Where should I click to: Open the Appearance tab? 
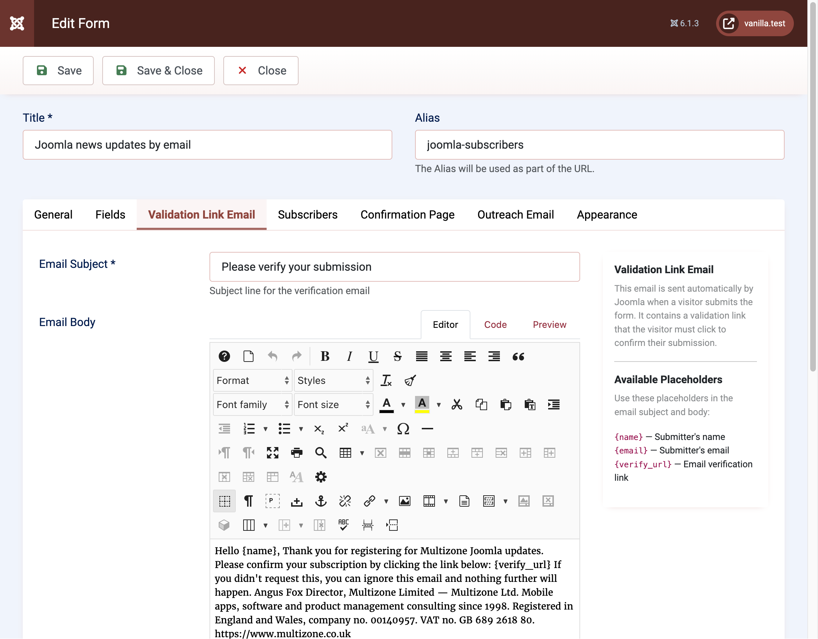(x=607, y=215)
